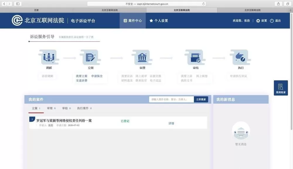This screenshot has height=169, width=293.
Task: Open the 执行 enforcement step icon
Action: [241, 57]
